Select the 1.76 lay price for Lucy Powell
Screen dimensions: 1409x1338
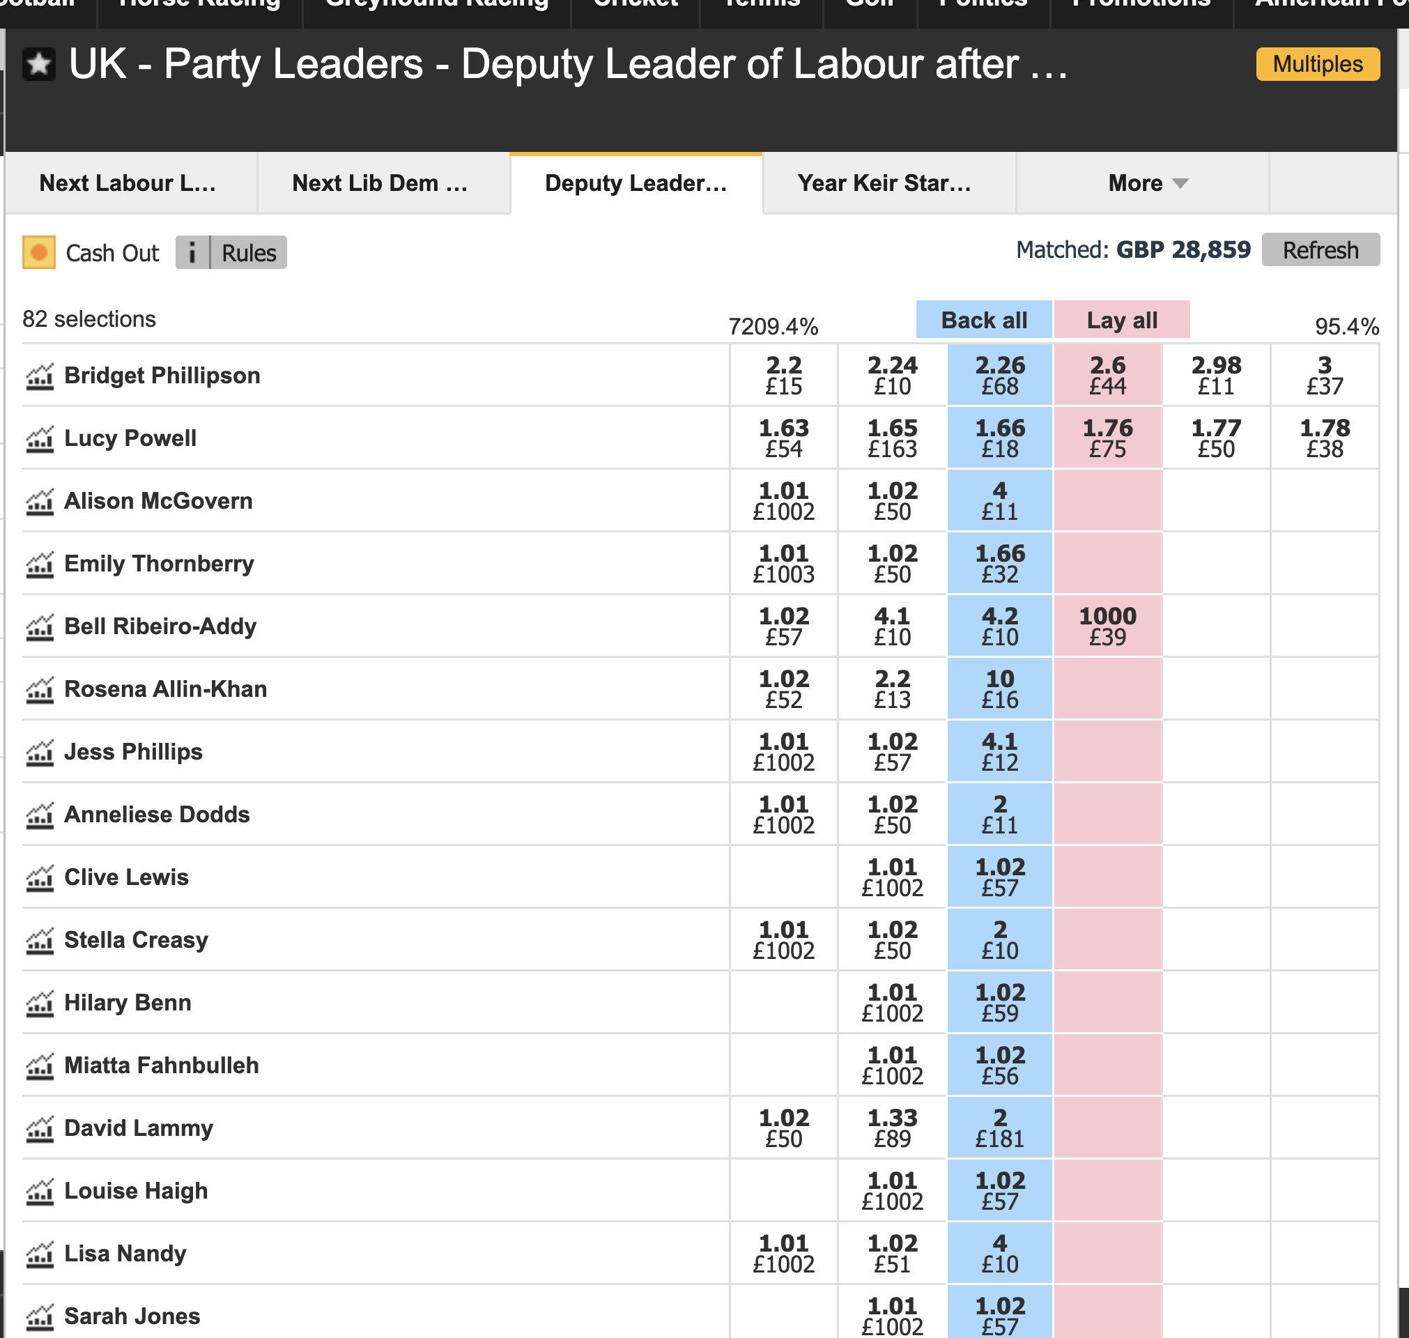tap(1107, 438)
